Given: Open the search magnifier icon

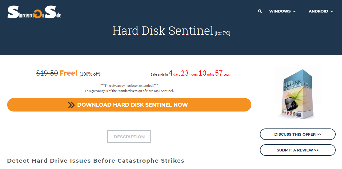Looking at the screenshot, I should click(260, 11).
